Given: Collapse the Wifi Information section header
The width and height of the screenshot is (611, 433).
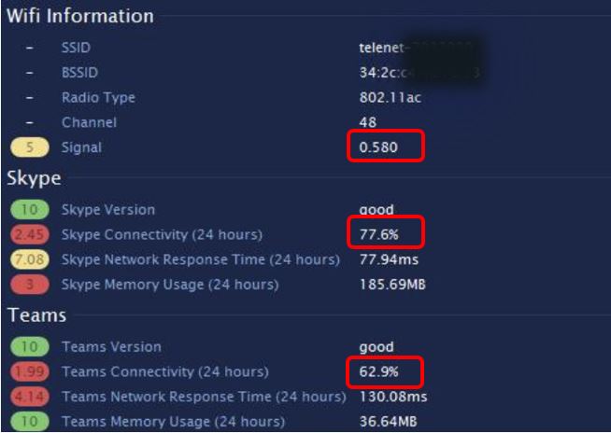Looking at the screenshot, I should pos(80,16).
